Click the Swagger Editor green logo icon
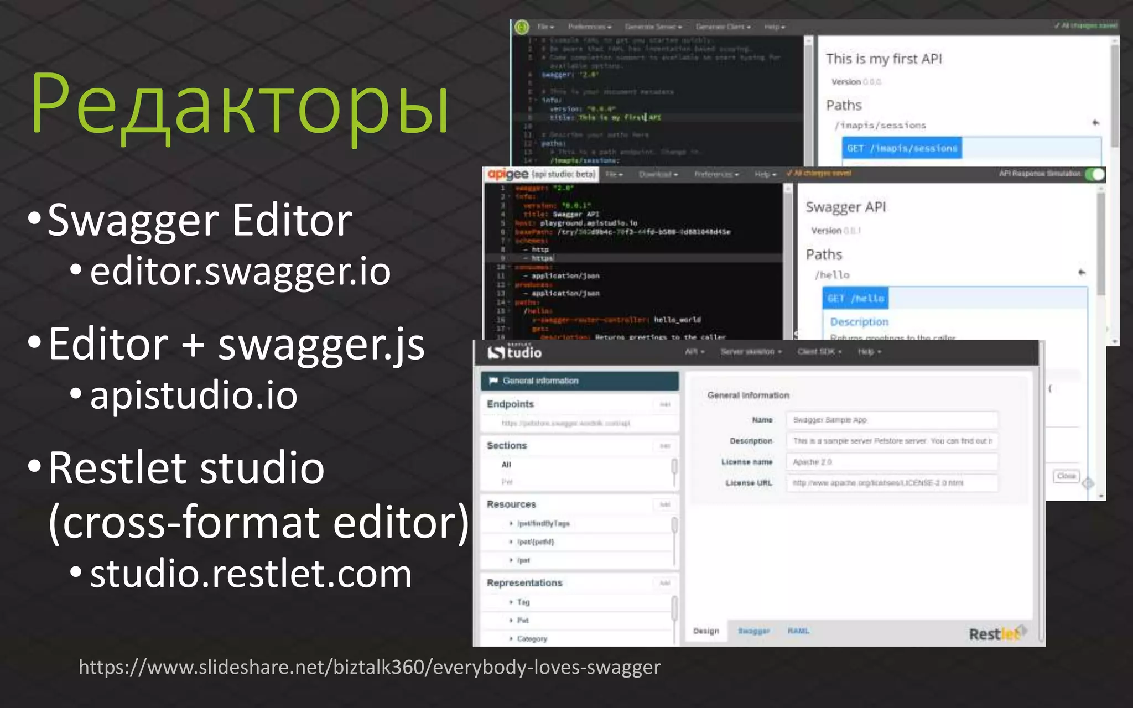 522,27
